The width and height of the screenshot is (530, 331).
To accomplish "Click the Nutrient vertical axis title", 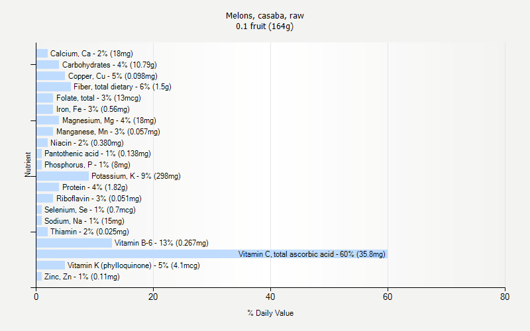I will coord(28,164).
